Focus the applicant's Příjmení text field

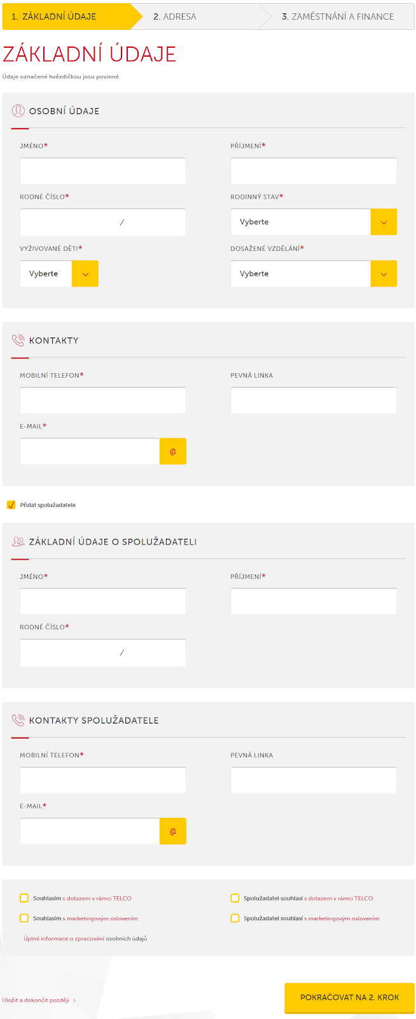[314, 171]
